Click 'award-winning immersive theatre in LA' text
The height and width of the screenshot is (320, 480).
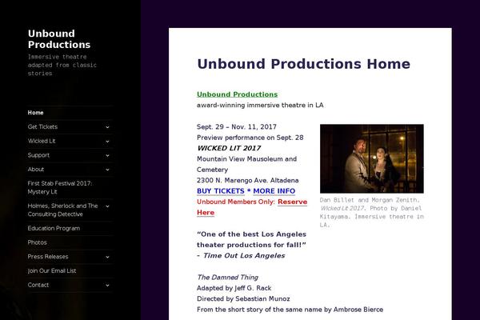pos(260,105)
